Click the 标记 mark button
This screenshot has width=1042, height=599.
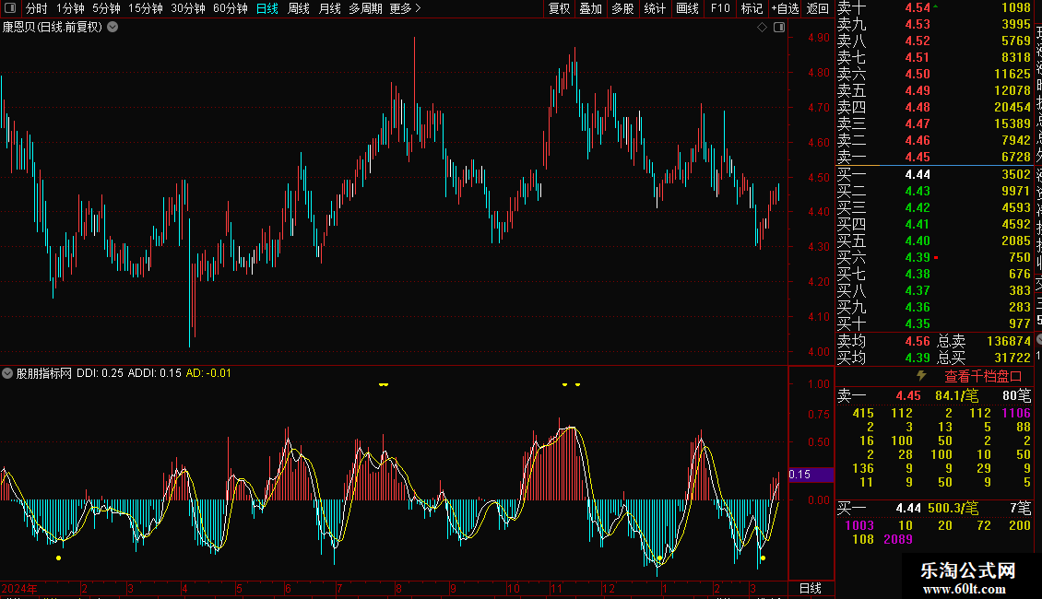click(x=752, y=8)
